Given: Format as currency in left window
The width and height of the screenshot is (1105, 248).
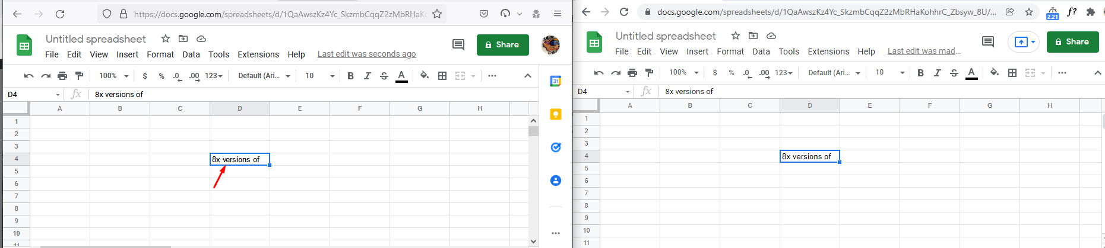Looking at the screenshot, I should point(145,76).
